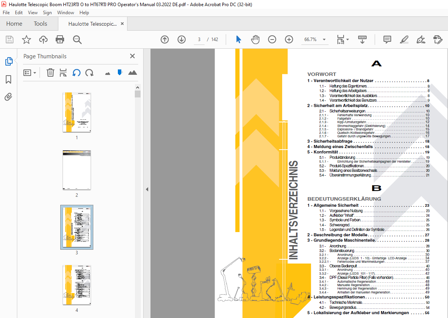Screen dimensions: 448x318
Task: Click the 'Oberes Bedienpult' sub-entry
Action: click(x=374, y=266)
